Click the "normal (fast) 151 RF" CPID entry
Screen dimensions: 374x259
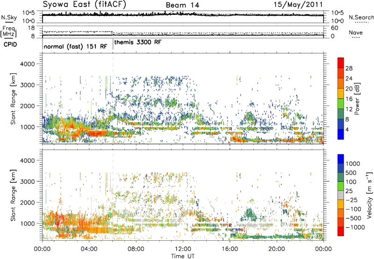pos(76,46)
